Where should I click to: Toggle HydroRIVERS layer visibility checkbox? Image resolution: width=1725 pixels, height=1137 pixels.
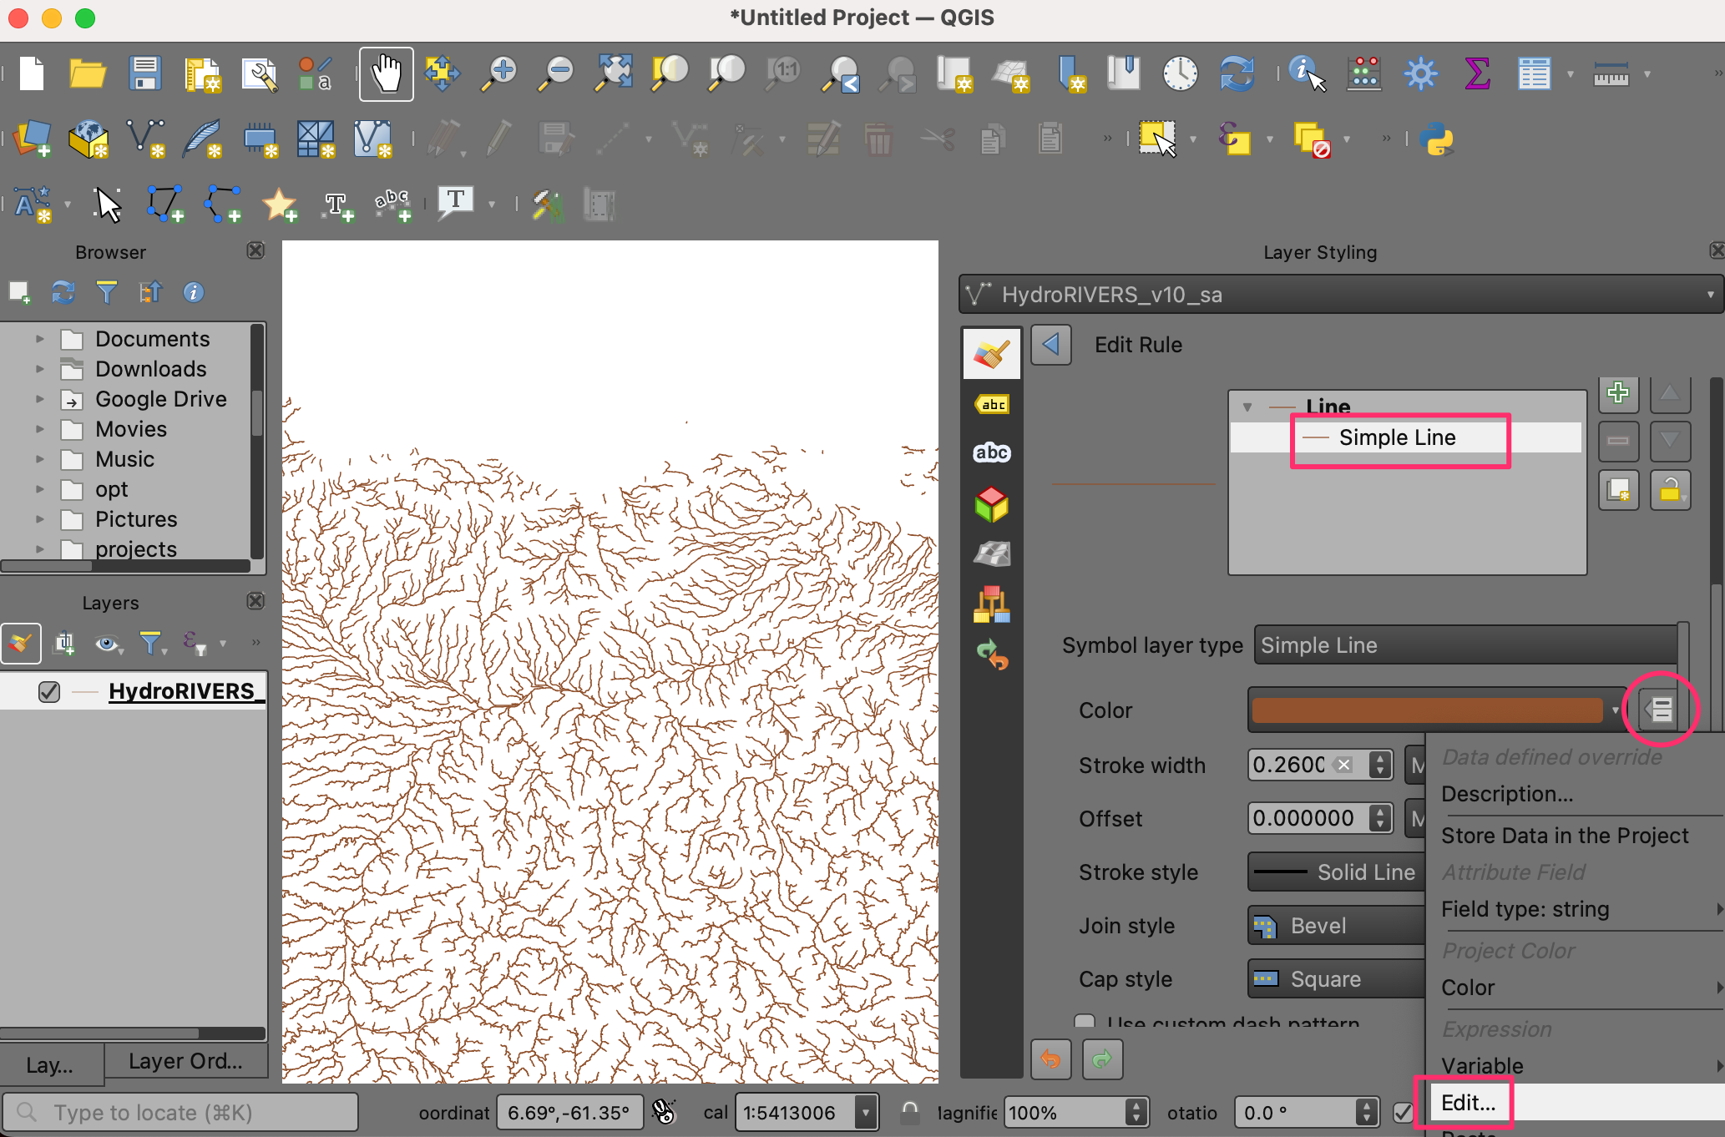49,691
